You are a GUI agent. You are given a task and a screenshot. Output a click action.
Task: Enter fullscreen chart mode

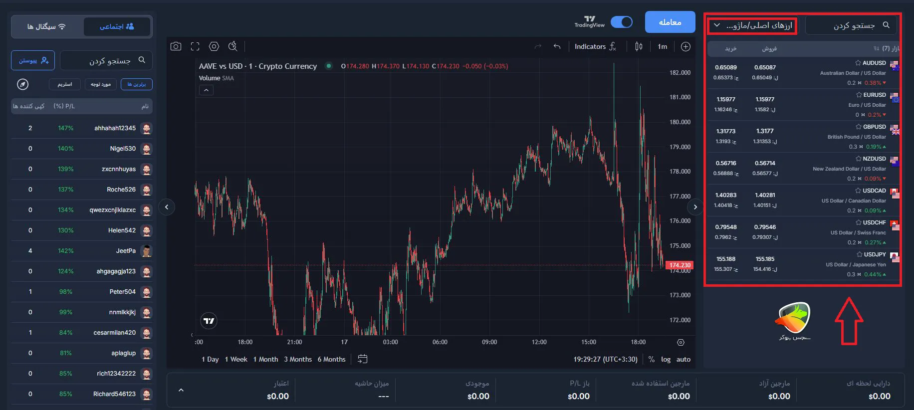(195, 46)
